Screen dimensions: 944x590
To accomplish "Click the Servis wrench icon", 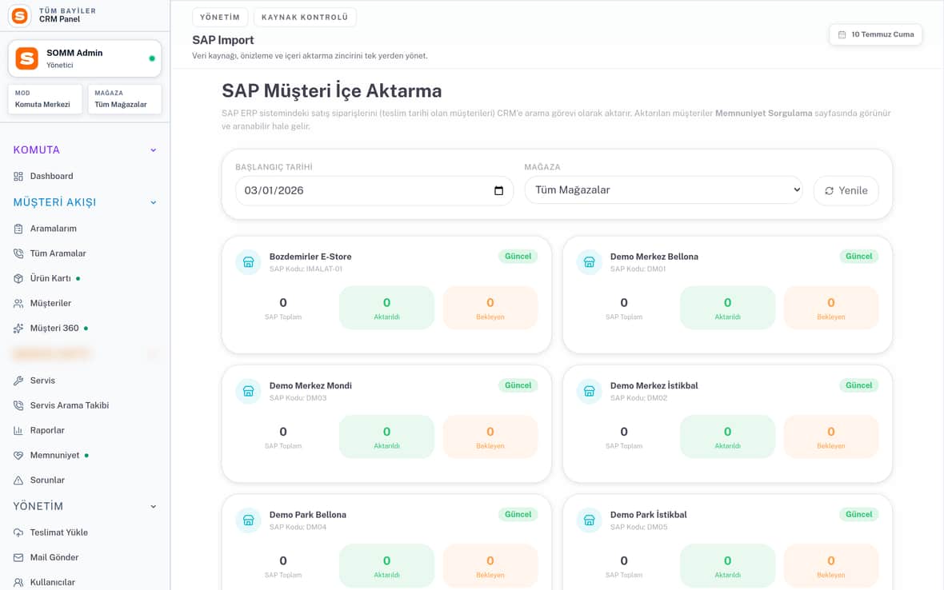I will tap(18, 381).
